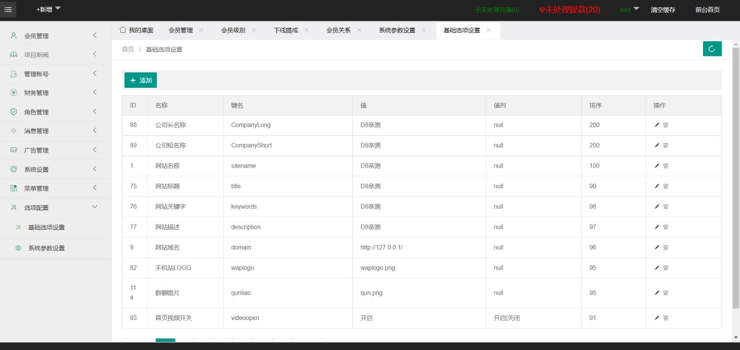Delete the CompanyShort row trash icon

click(665, 146)
